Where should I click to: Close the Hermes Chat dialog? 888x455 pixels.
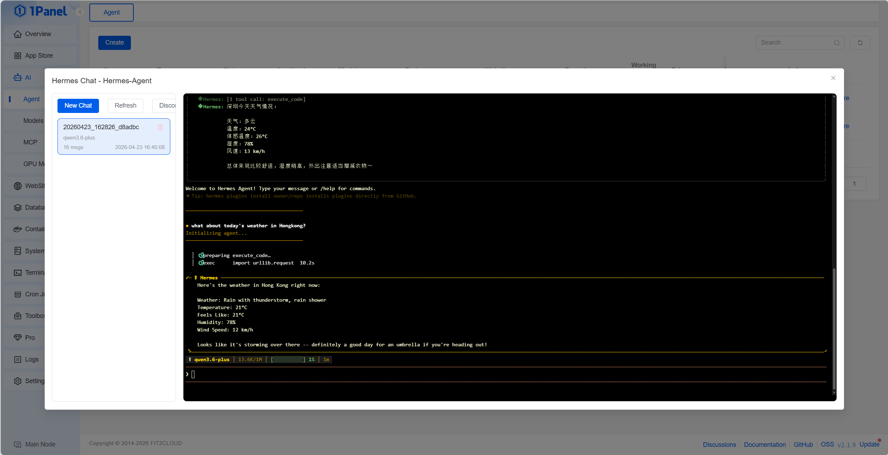coord(833,78)
